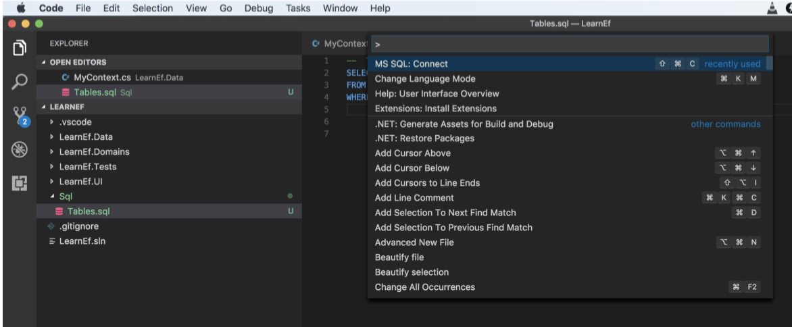Collapse the LEARNEF project section
792x327 pixels.
tap(43, 107)
